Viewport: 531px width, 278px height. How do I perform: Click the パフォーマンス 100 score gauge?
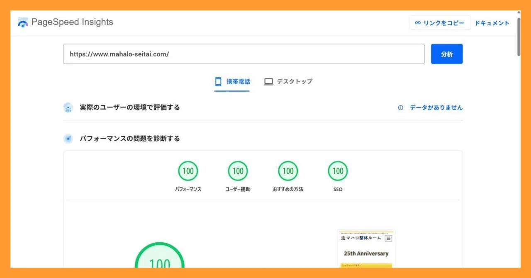[188, 171]
